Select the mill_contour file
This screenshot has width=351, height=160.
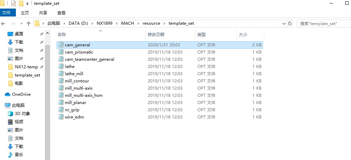[x=77, y=81]
